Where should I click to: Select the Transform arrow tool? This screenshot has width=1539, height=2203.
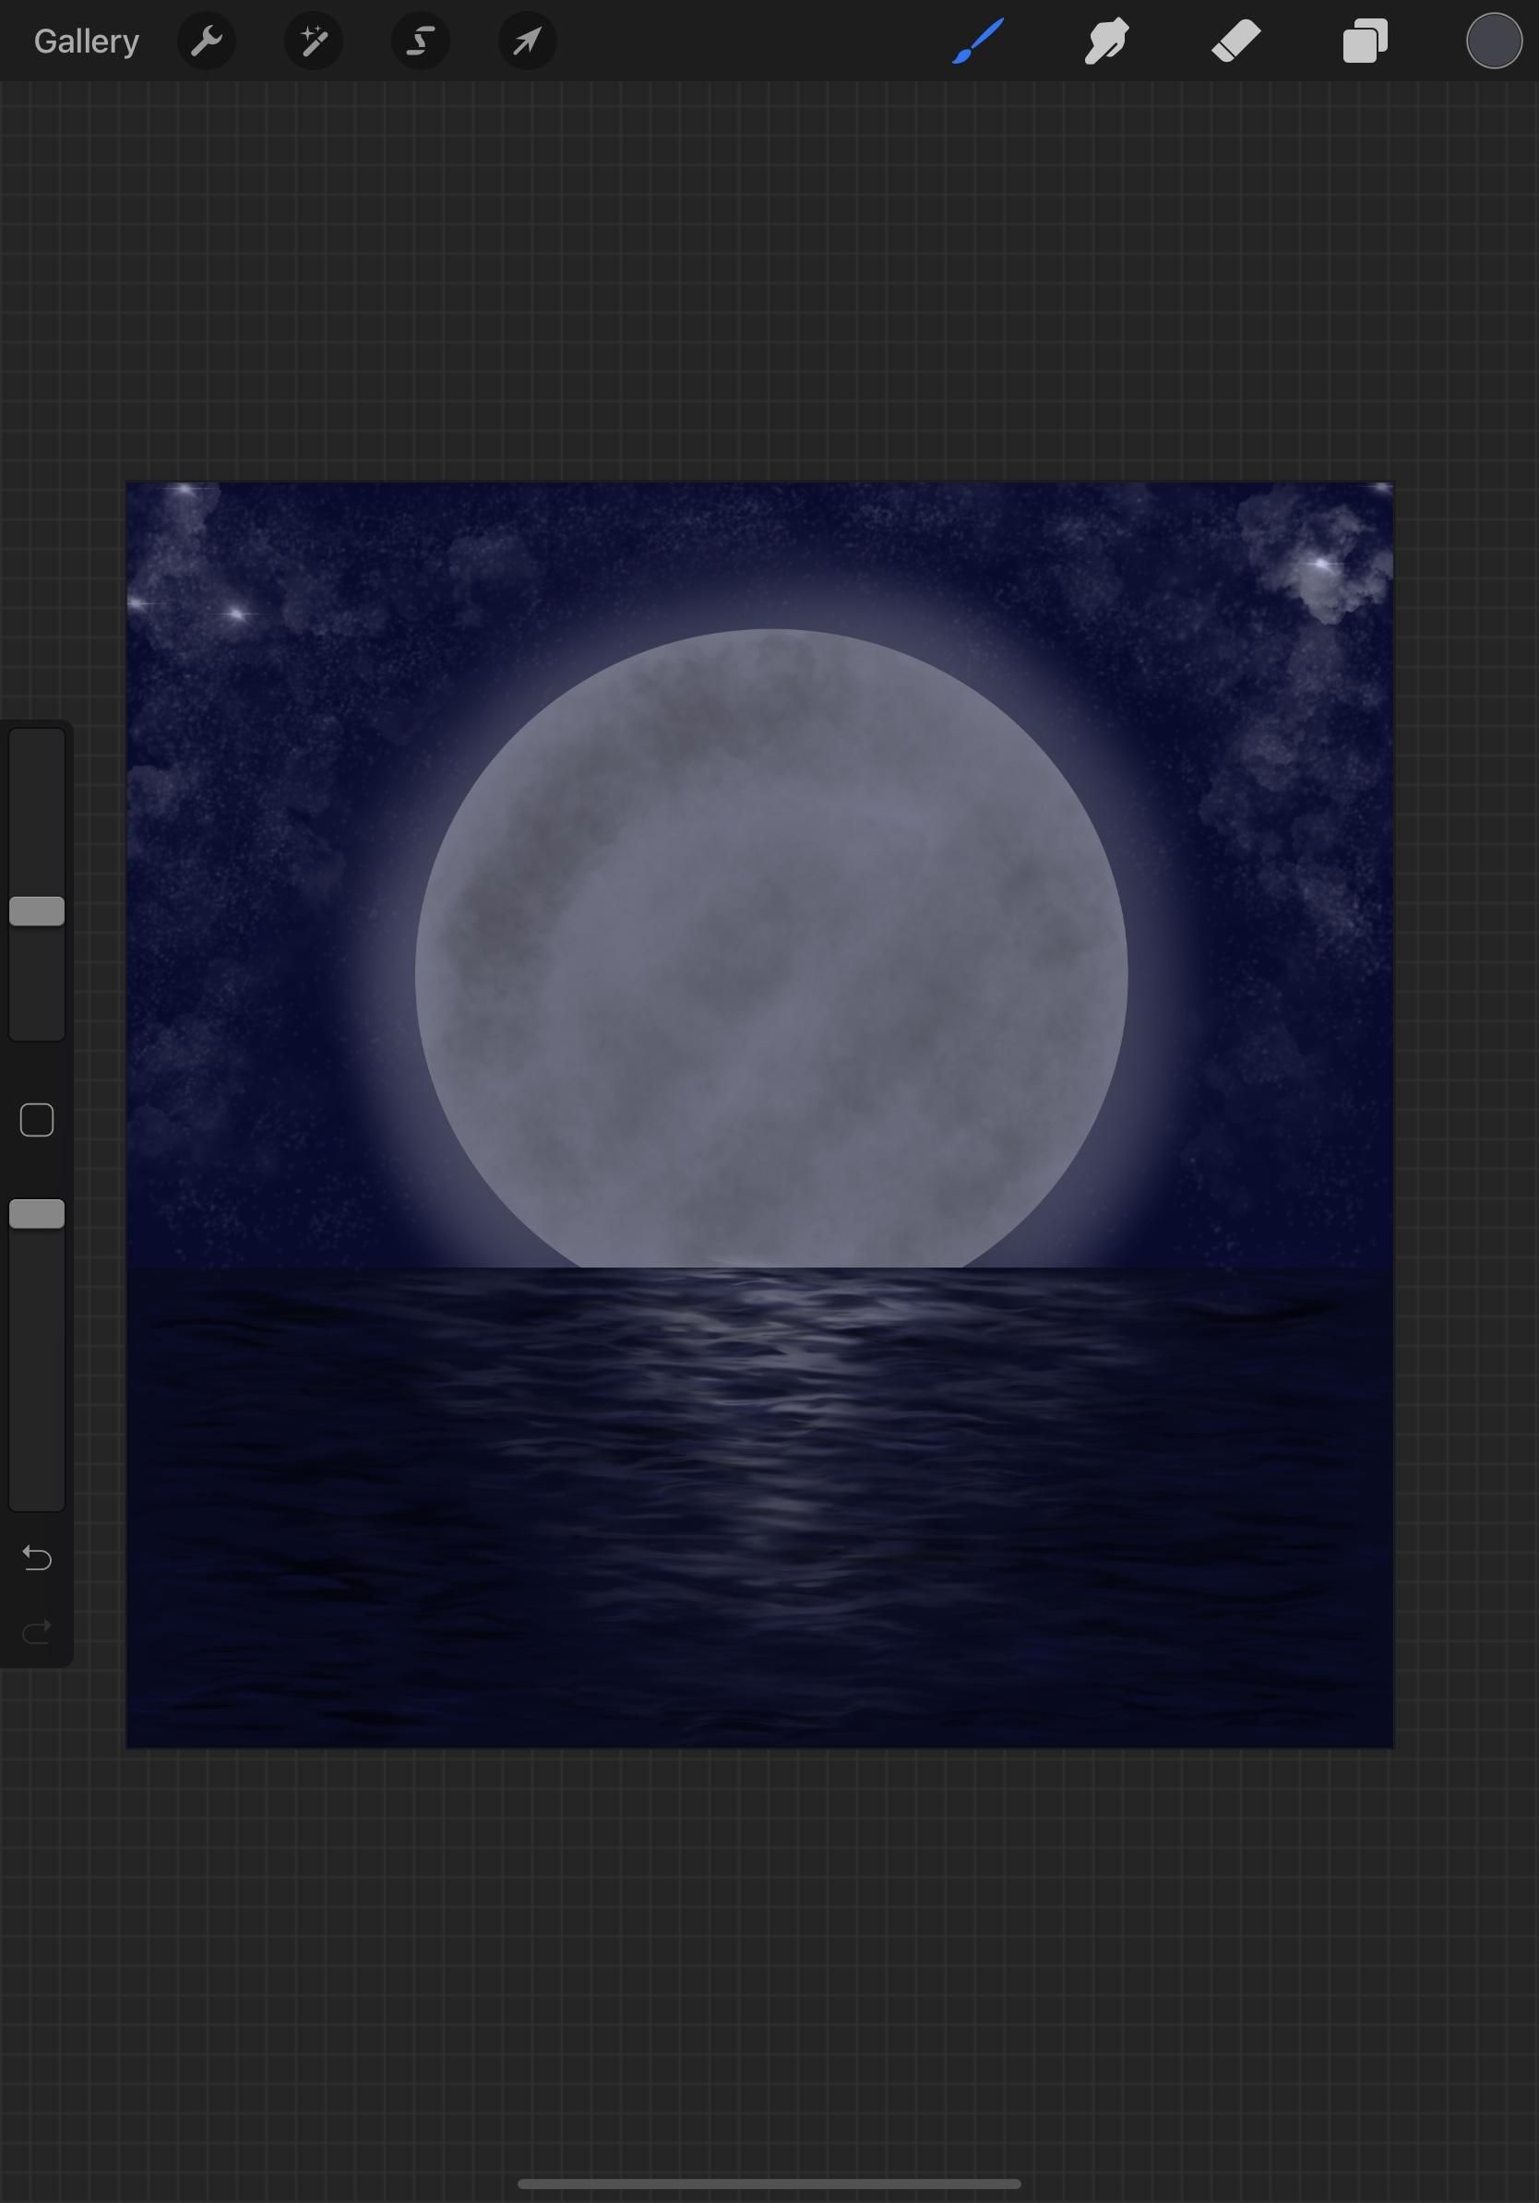(x=526, y=41)
